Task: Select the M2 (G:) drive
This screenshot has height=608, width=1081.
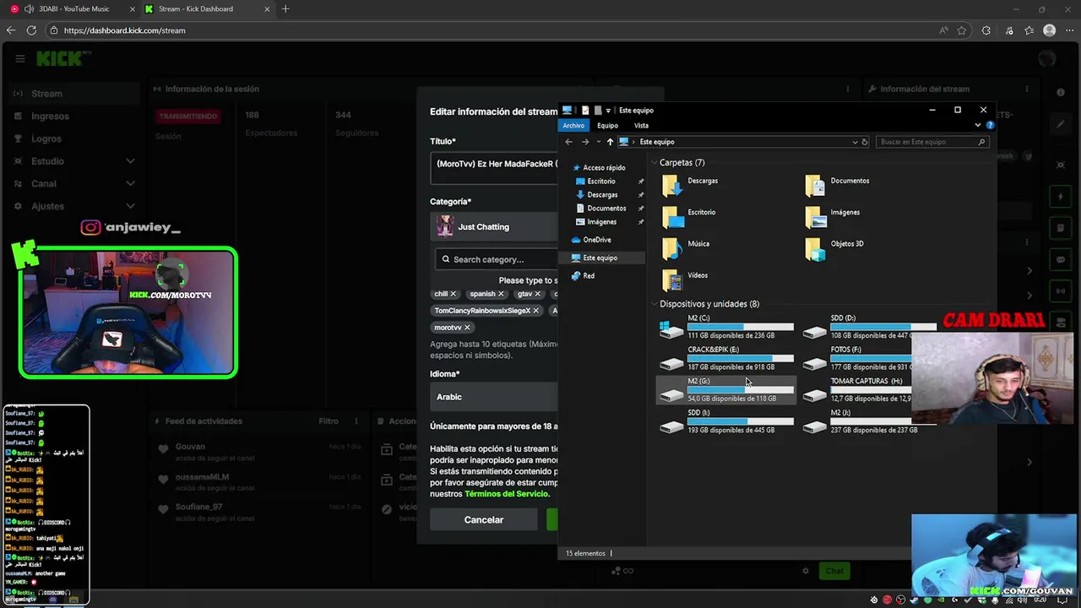Action: pyautogui.click(x=726, y=389)
